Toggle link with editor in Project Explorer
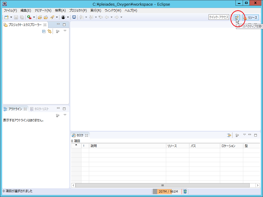 (x=49, y=31)
